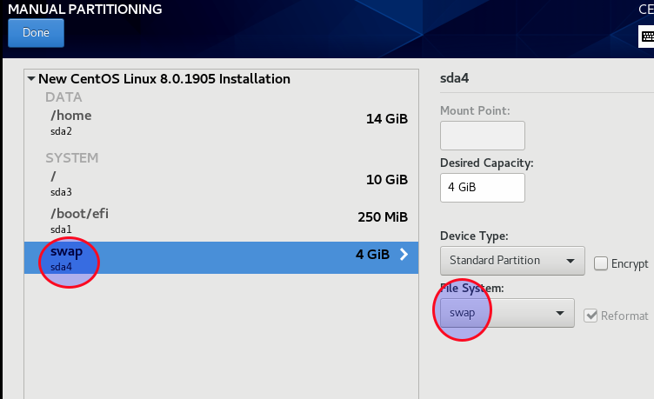
Task: Select the swap sda4 partition row
Action: pos(221,258)
